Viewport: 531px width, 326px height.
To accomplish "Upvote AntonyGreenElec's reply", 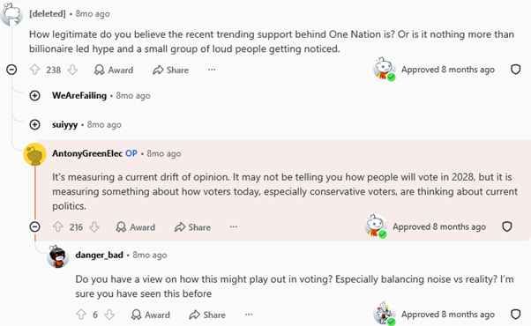I will pyautogui.click(x=58, y=227).
